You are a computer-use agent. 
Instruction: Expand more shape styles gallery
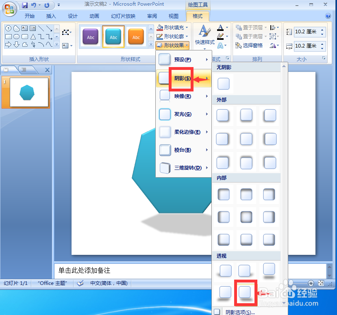151,45
